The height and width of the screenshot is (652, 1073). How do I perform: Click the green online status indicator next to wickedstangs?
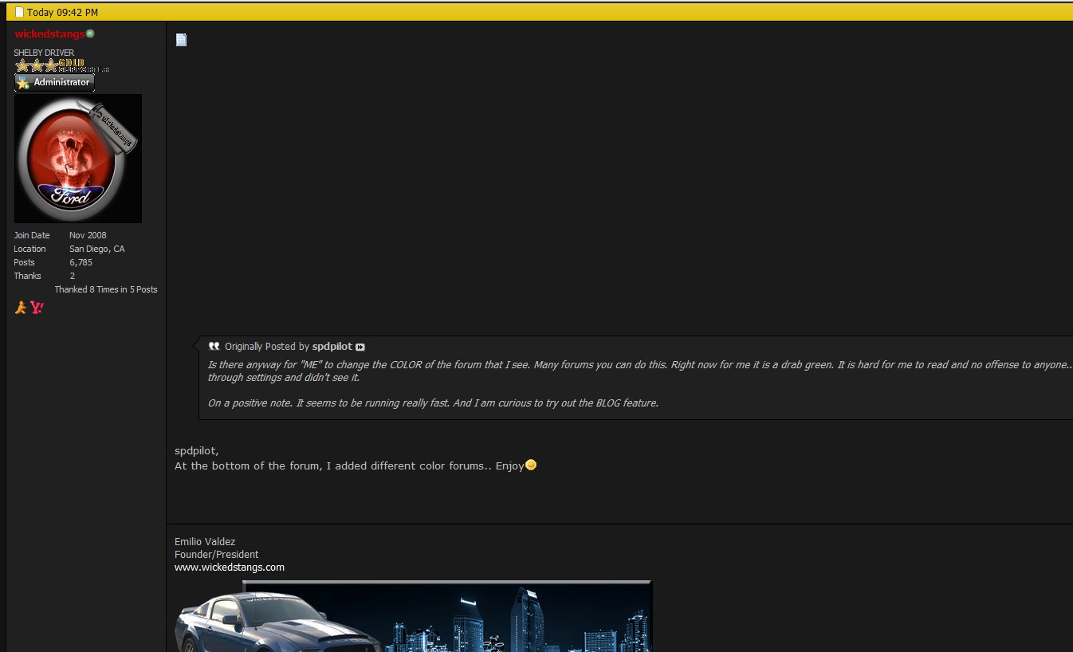[x=90, y=33]
